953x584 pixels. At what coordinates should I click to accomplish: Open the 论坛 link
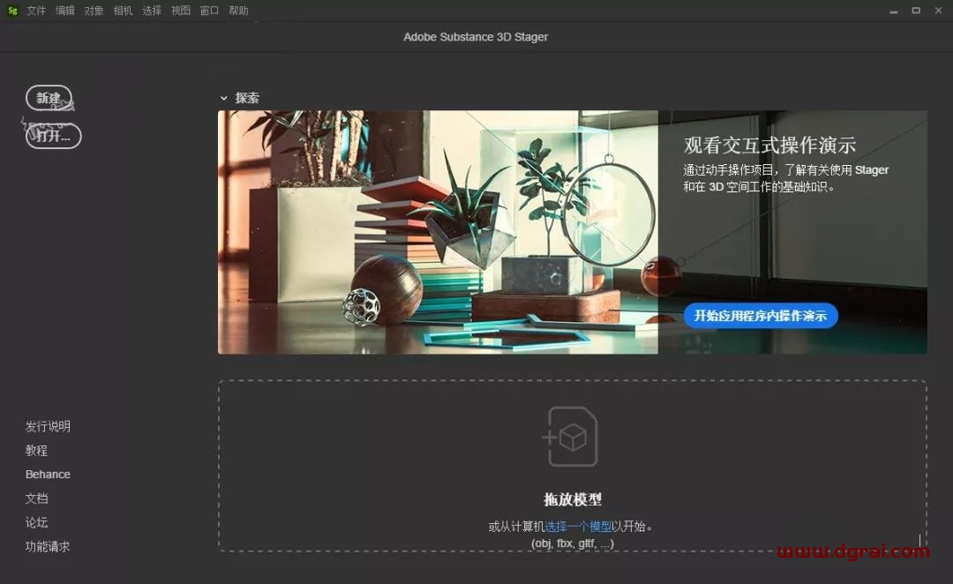[36, 521]
